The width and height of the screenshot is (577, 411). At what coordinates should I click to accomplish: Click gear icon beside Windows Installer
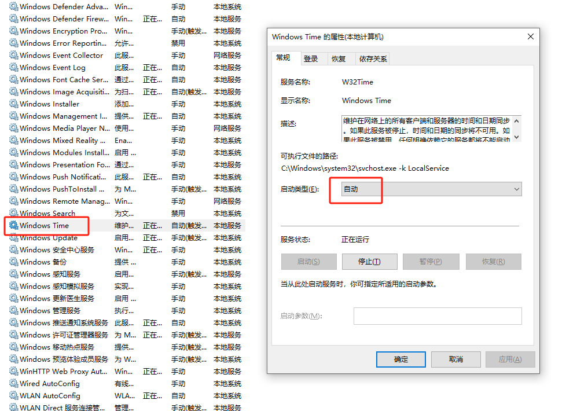[x=14, y=104]
